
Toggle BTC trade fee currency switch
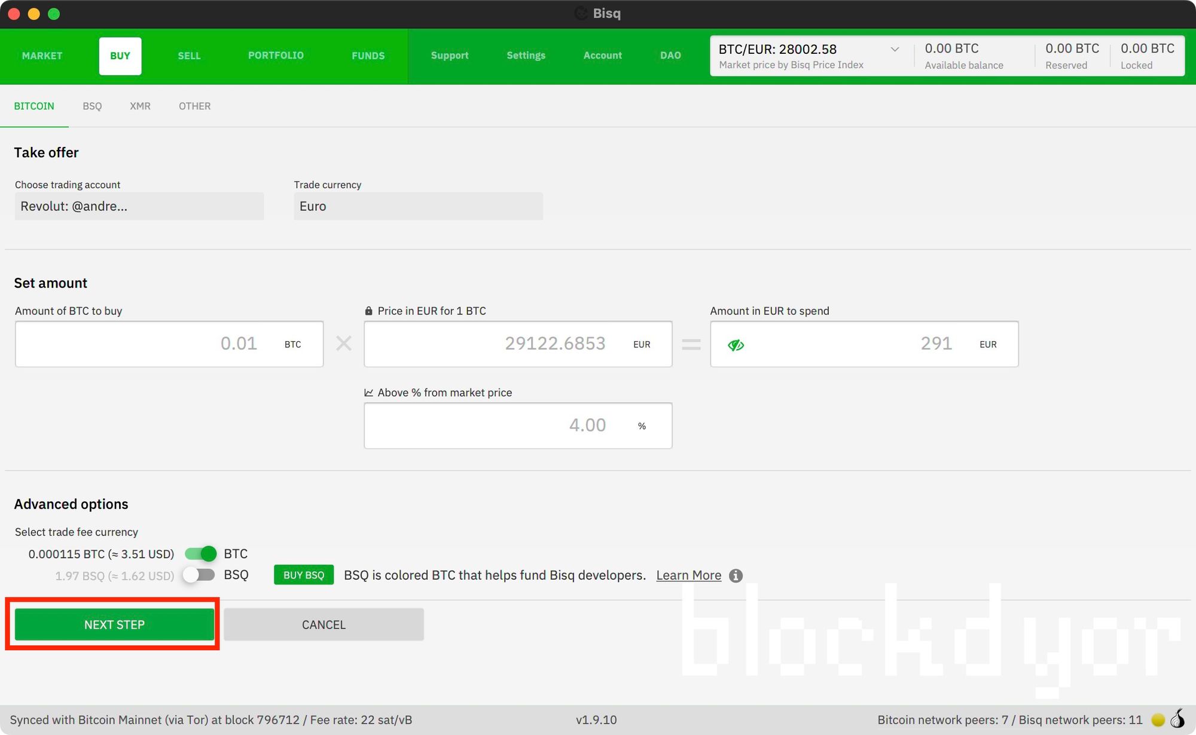tap(200, 554)
